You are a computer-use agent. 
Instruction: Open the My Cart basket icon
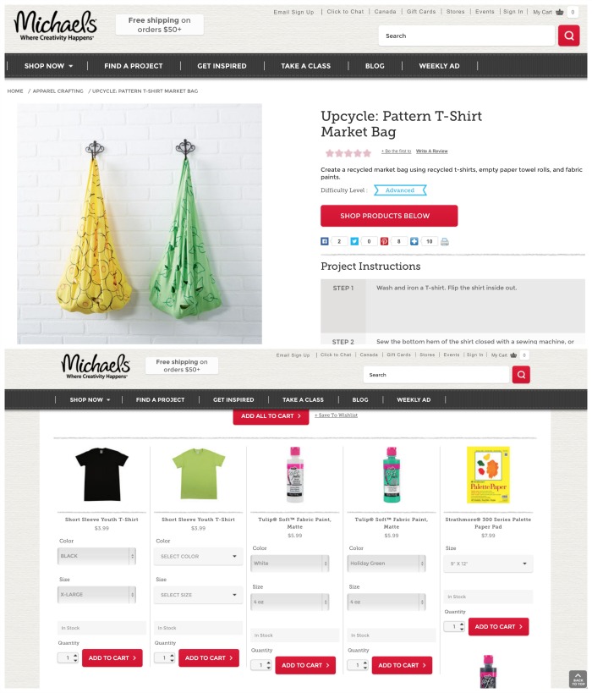tap(559, 12)
